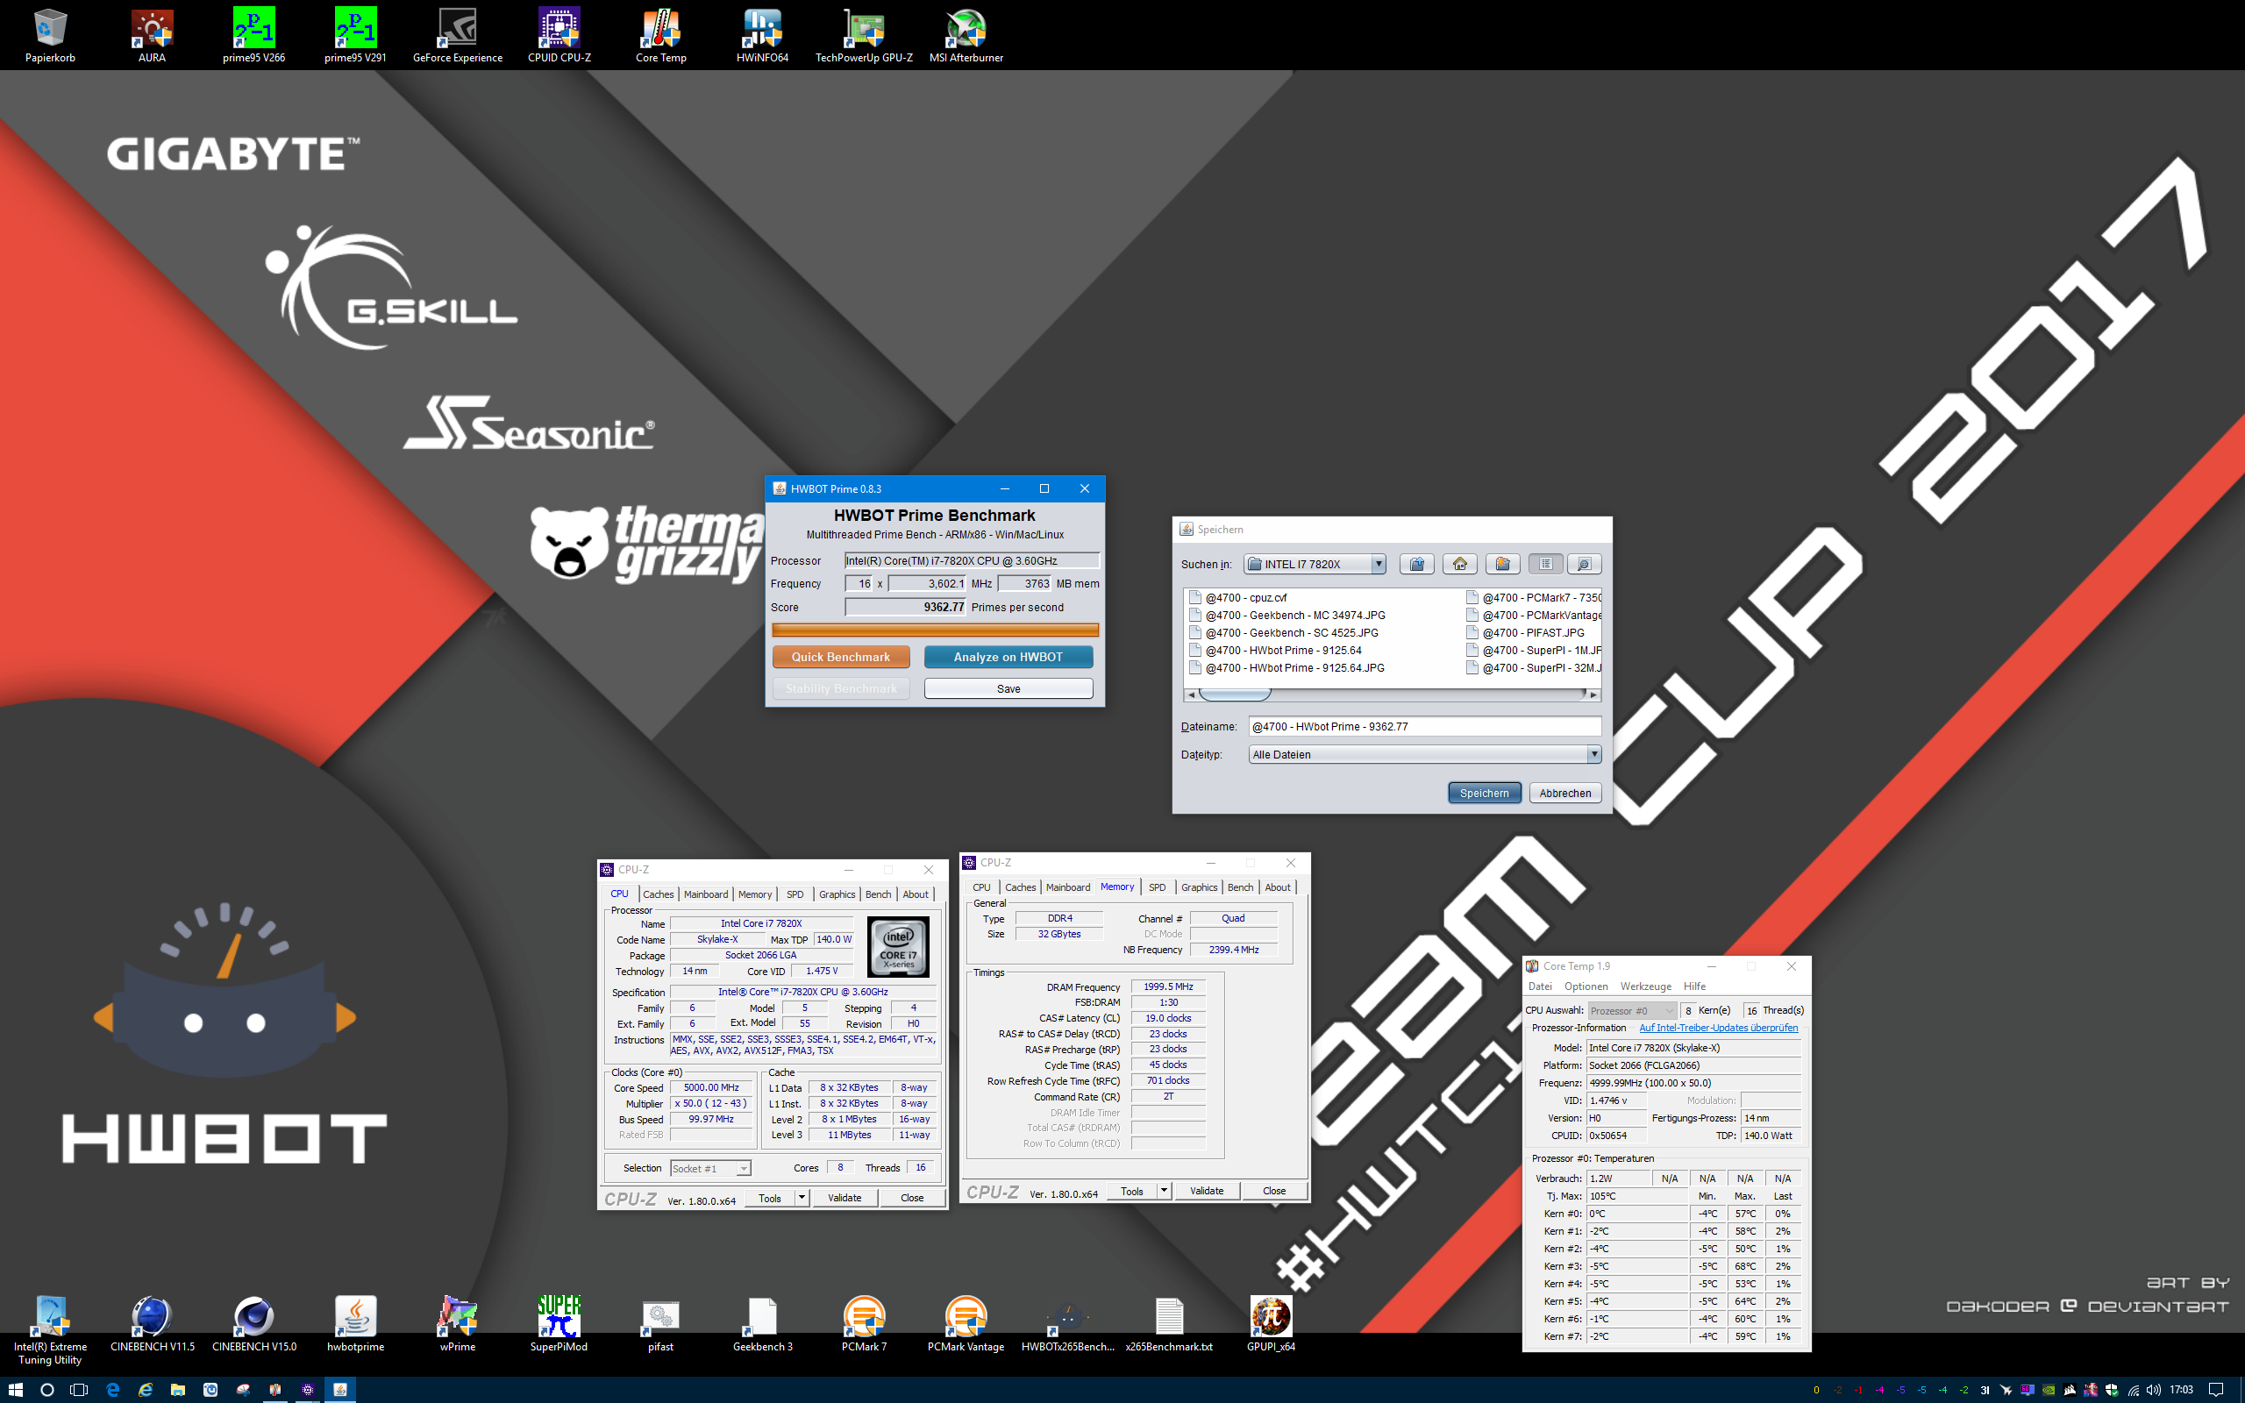2245x1403 pixels.
Task: Open Tools dropdown arrow in CPU-Z CPU window
Action: point(802,1198)
